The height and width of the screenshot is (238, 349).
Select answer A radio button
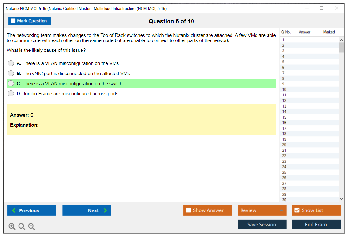pyautogui.click(x=11, y=63)
